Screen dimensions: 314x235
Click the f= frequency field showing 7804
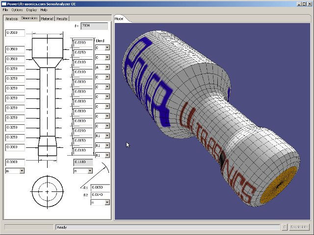[x=94, y=26]
